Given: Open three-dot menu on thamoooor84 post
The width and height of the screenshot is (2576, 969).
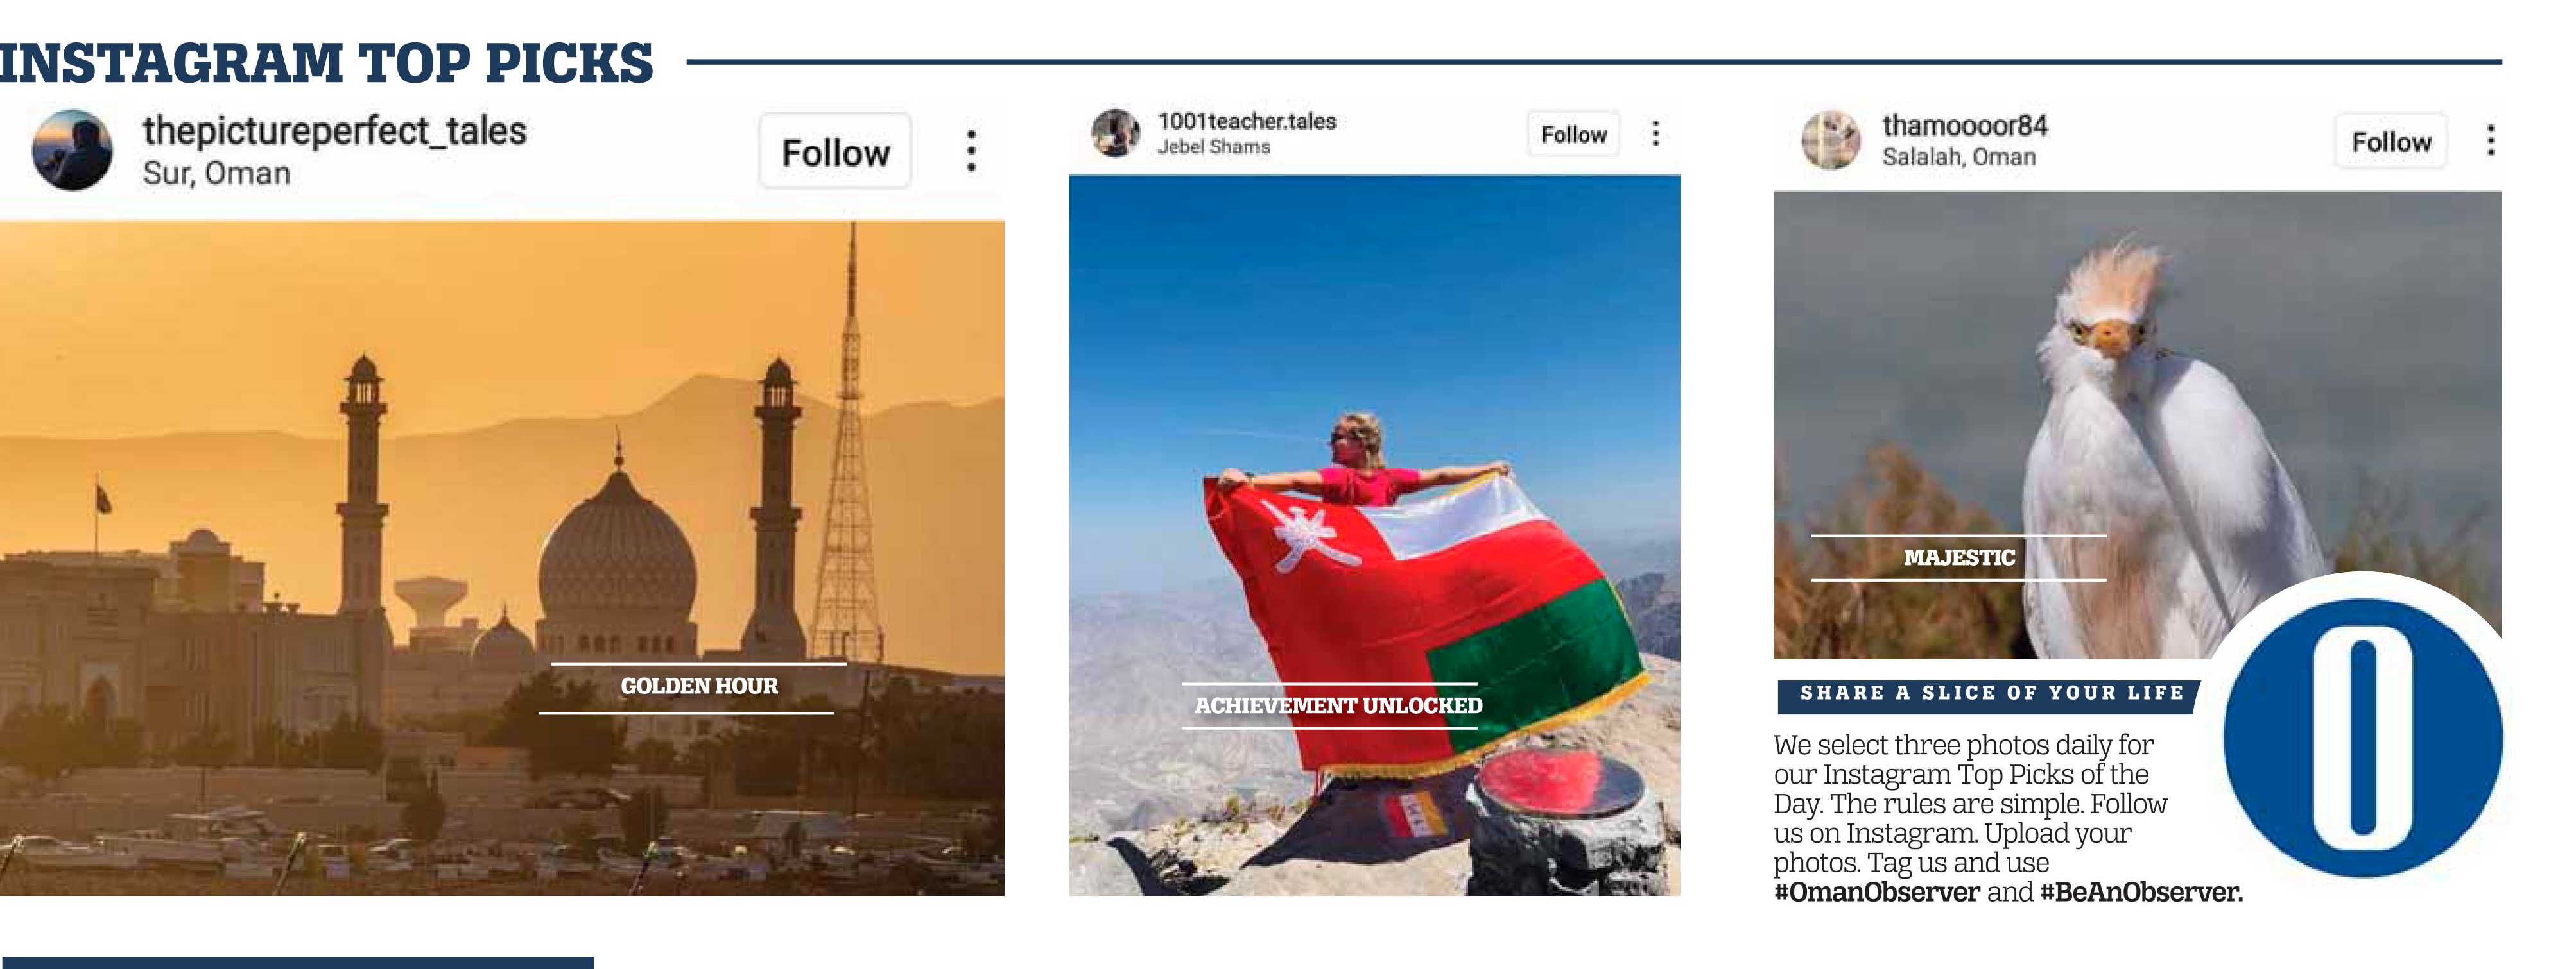Looking at the screenshot, I should tap(2490, 140).
